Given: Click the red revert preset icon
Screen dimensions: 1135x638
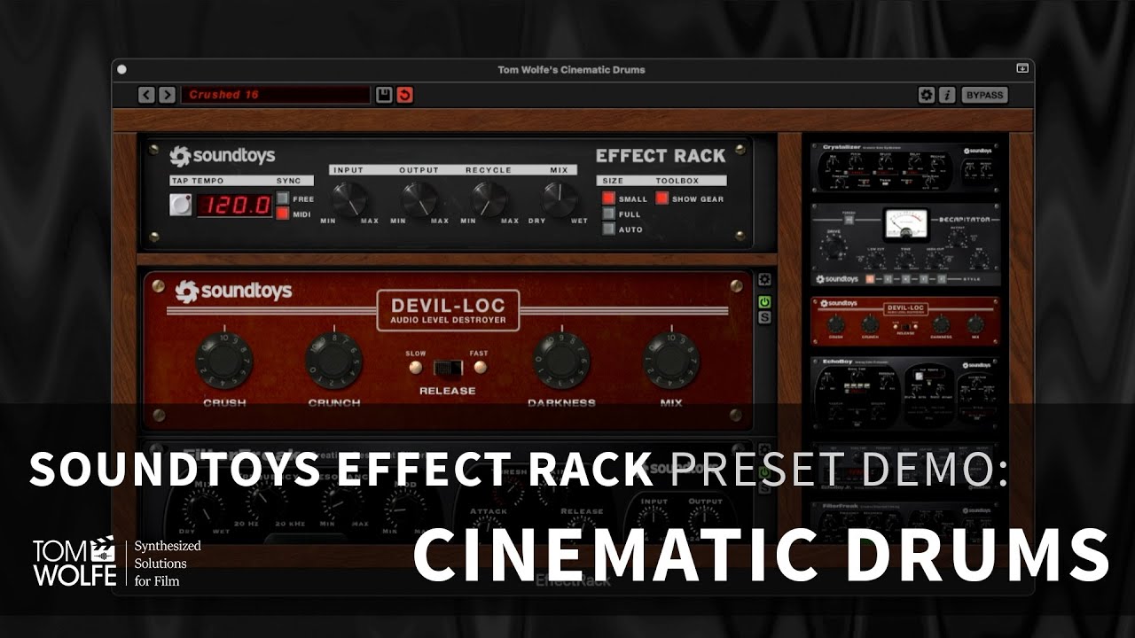Looking at the screenshot, I should point(404,95).
